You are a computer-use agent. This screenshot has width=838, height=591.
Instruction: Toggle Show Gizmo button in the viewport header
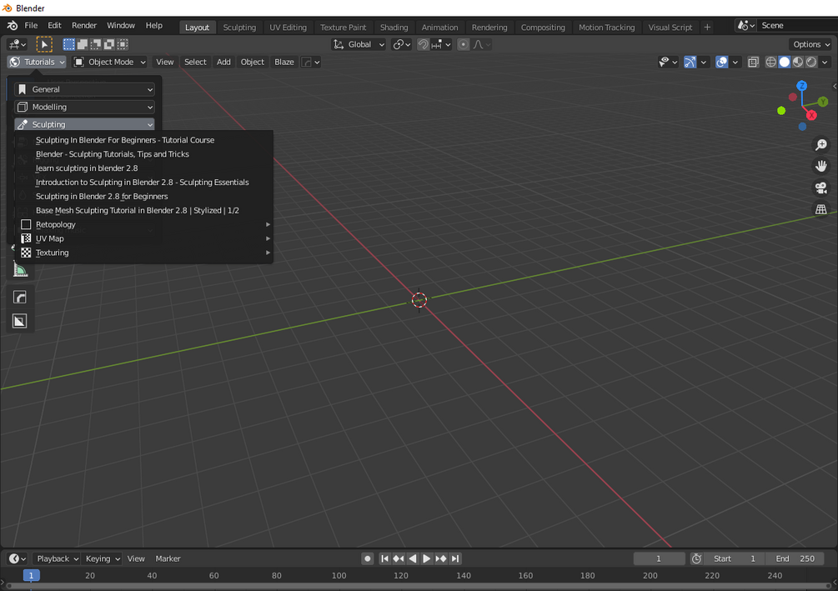pos(690,62)
